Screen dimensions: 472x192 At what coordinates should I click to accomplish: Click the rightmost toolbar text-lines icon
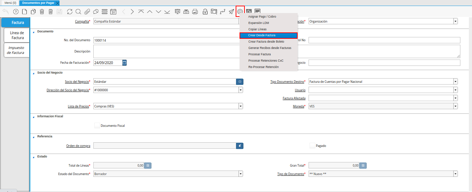pos(257,12)
